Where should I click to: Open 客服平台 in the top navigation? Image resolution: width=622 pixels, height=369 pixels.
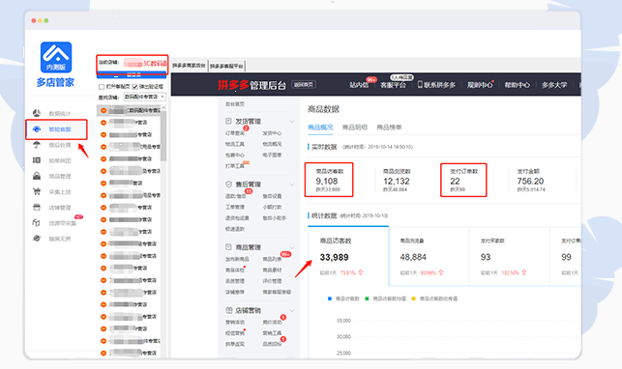pyautogui.click(x=393, y=85)
